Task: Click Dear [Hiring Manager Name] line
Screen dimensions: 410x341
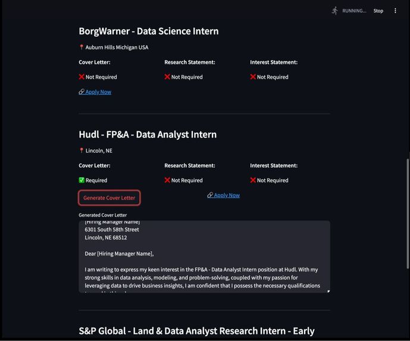Action: pos(119,254)
